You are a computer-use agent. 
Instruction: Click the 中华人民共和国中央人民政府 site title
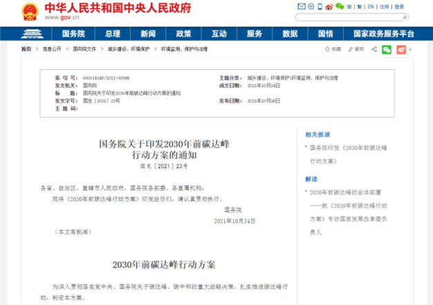tap(118, 8)
